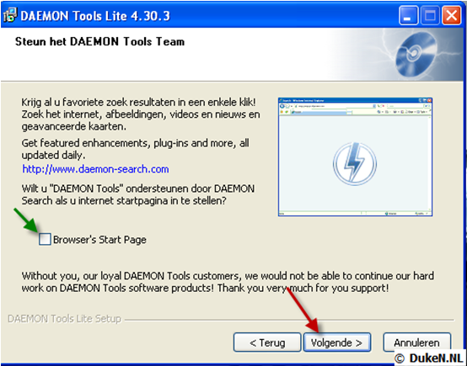Viewport: 467px width, 366px height.
Task: Uncheck the Browser's Start Page checkbox
Action: click(45, 239)
